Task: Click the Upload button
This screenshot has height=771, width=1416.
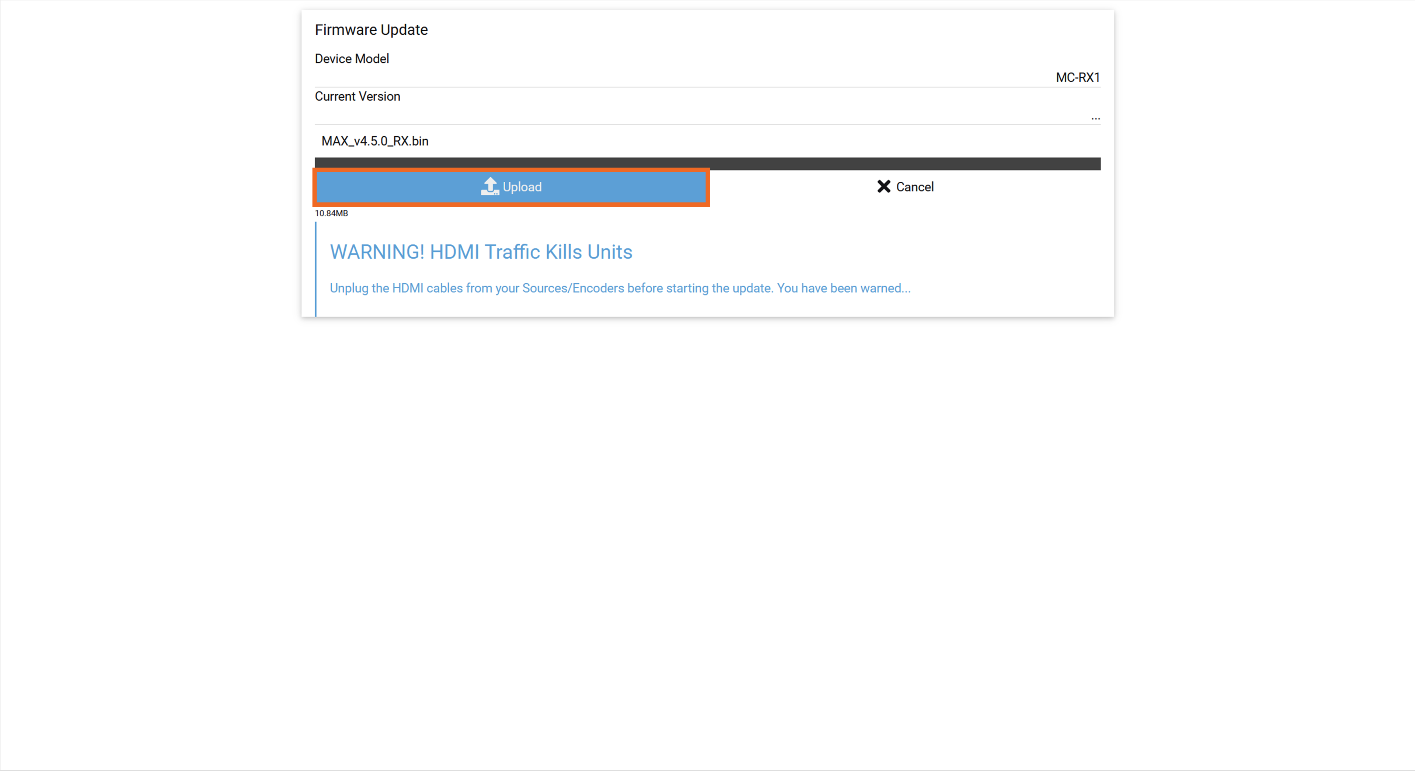Action: 511,187
